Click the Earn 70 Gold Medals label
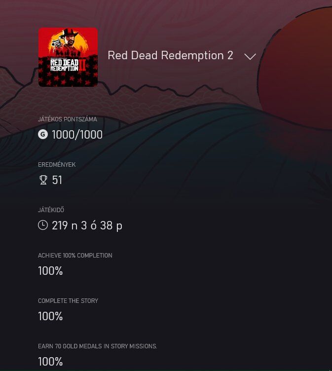332x371 pixels. tap(97, 346)
